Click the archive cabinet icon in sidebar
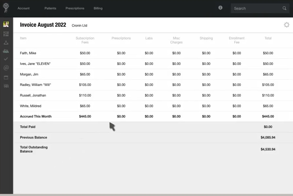This screenshot has width=293, height=196. (6, 86)
